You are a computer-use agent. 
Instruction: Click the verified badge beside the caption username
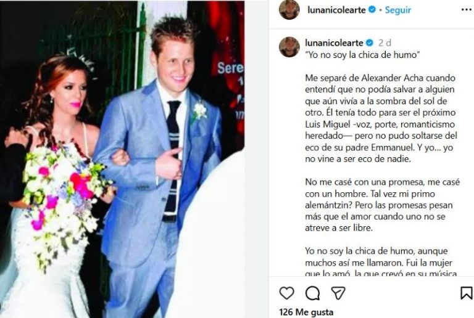370,43
